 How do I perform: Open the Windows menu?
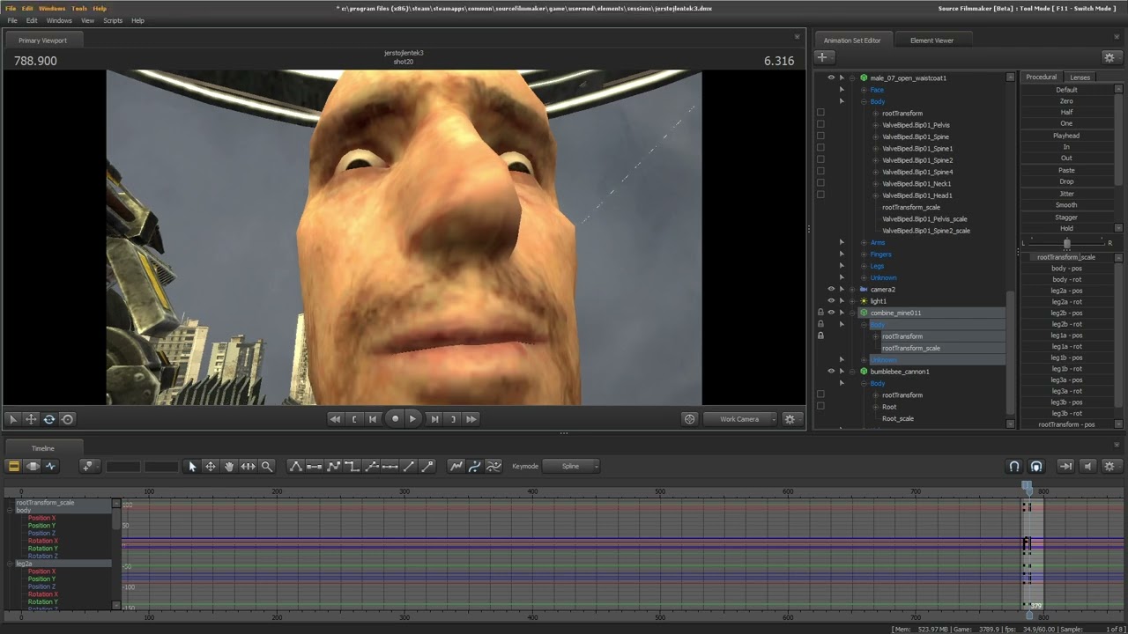pyautogui.click(x=59, y=20)
